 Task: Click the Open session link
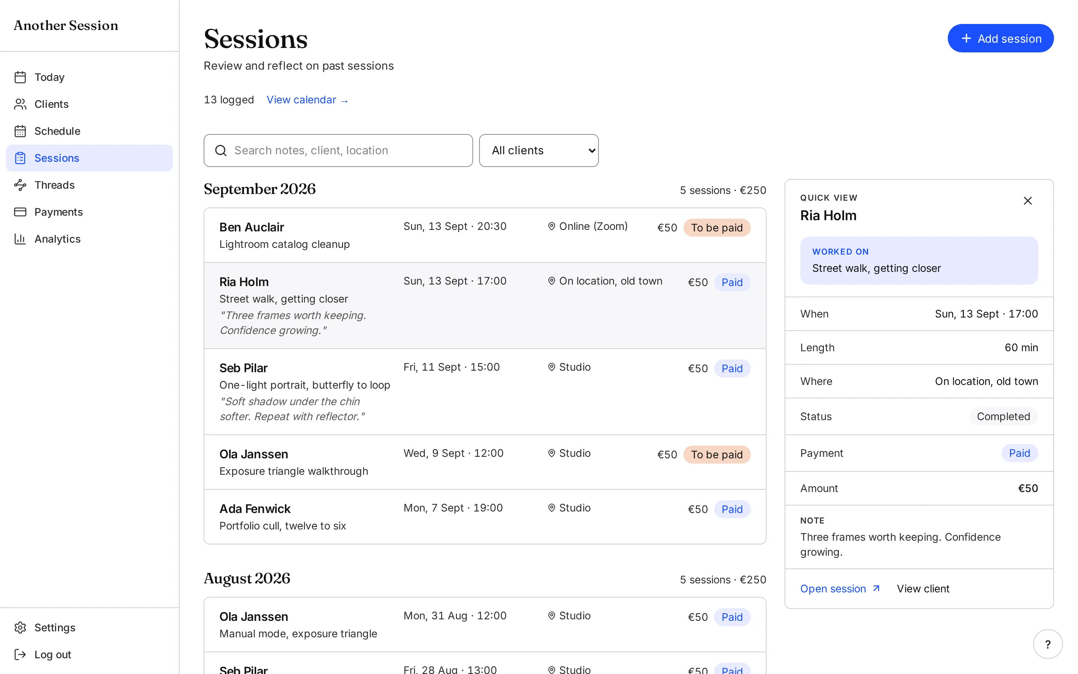click(840, 588)
